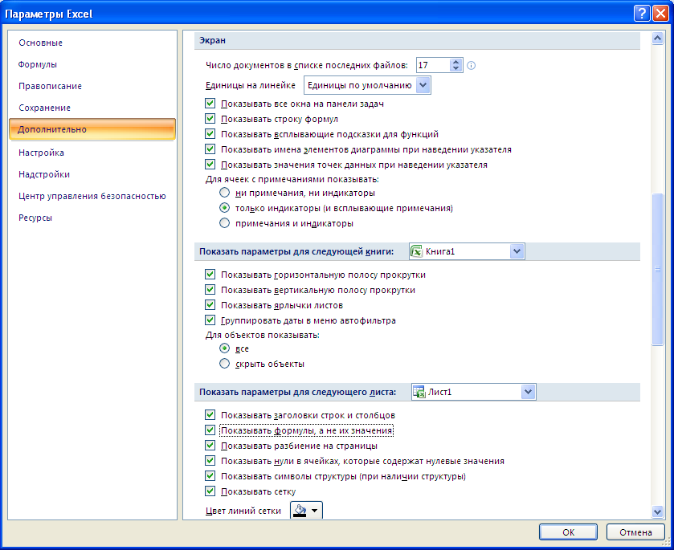This screenshot has width=674, height=550.
Task: Click the vertical scrollbar thumb
Action: [657, 270]
